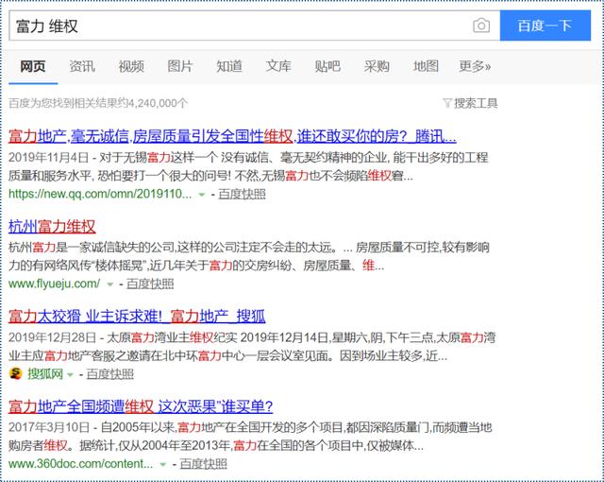Open 百度快照 for the flyueju.com result
The height and width of the screenshot is (482, 604).
(150, 284)
